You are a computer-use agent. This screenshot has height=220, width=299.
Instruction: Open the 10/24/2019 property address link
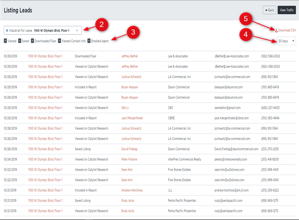tap(45, 159)
